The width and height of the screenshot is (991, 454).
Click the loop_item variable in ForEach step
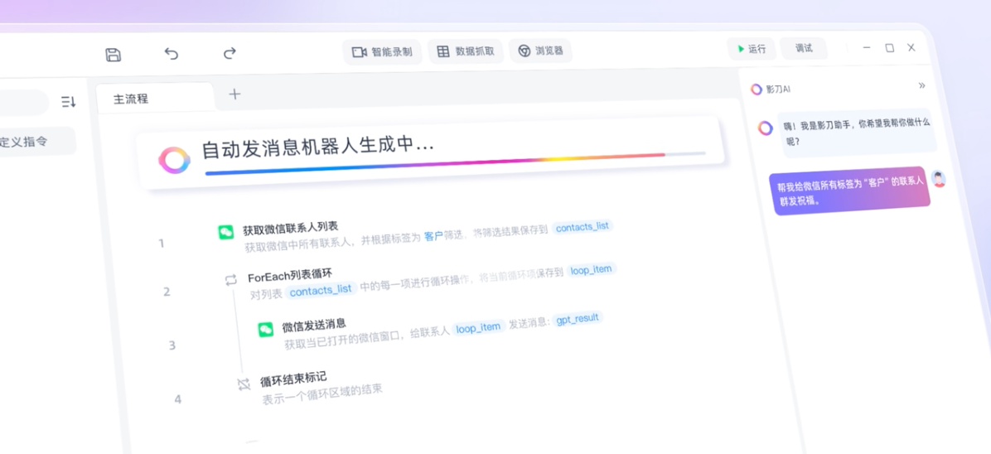point(591,270)
